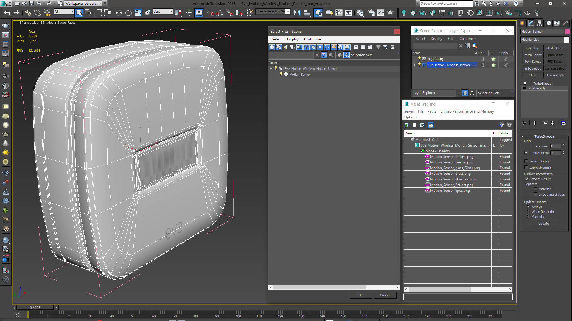572x321 pixels.
Task: Click the Unwrap UVW modifier button
Action: 555,75
